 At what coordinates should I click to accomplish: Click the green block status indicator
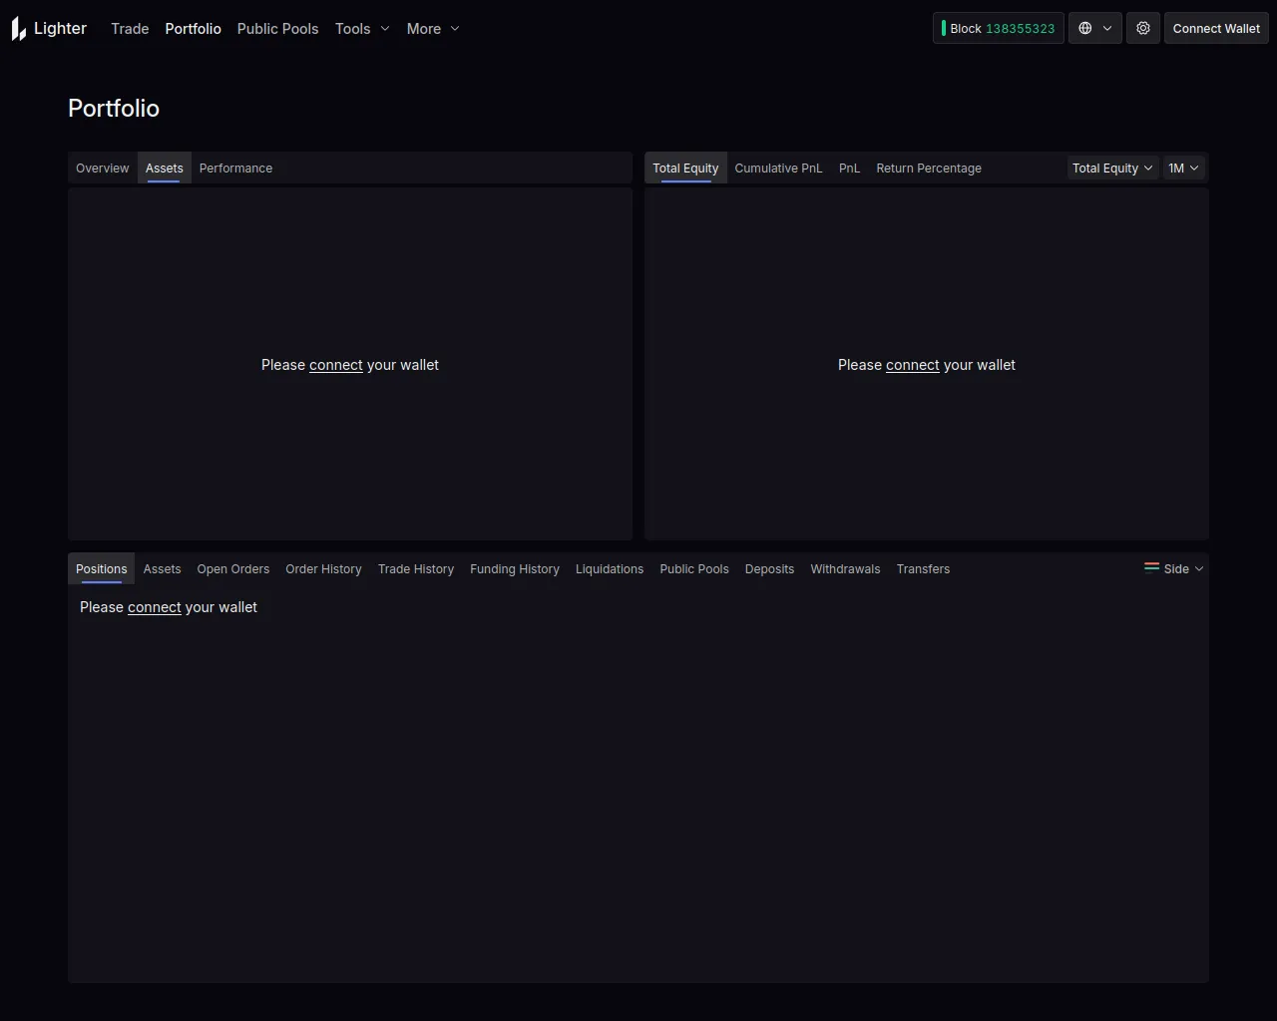pos(944,29)
